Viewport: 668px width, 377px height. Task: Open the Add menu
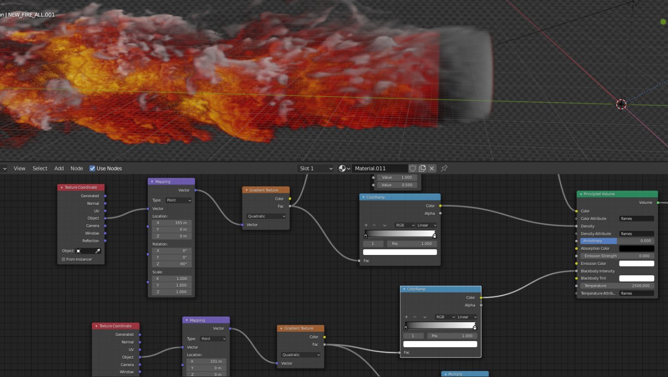[x=59, y=168]
